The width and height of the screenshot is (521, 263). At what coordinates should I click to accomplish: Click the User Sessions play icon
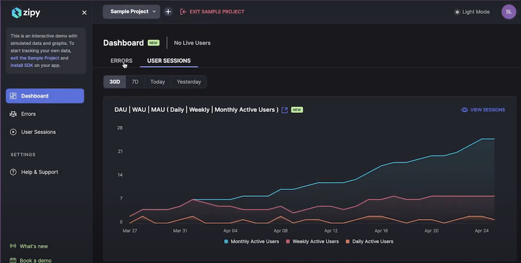13,132
